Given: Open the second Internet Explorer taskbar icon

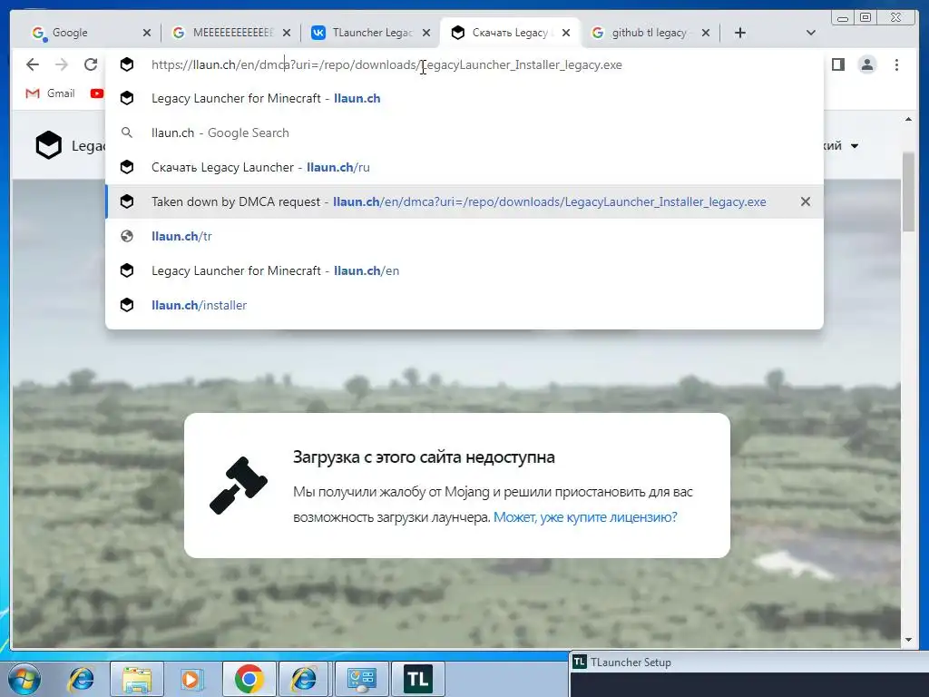Looking at the screenshot, I should [304, 679].
